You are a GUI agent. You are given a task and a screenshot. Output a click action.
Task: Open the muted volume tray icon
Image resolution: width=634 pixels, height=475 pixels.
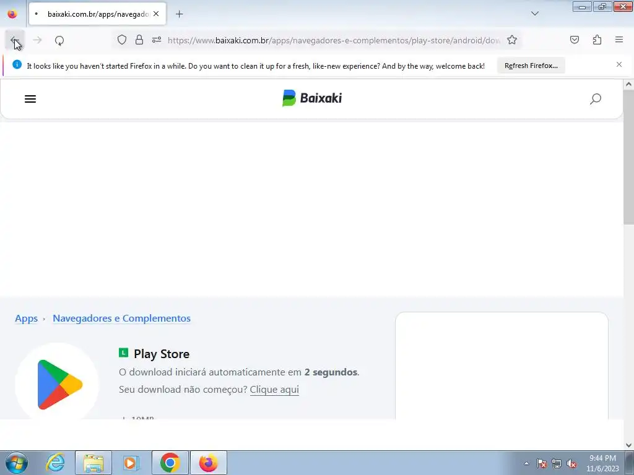pyautogui.click(x=571, y=463)
